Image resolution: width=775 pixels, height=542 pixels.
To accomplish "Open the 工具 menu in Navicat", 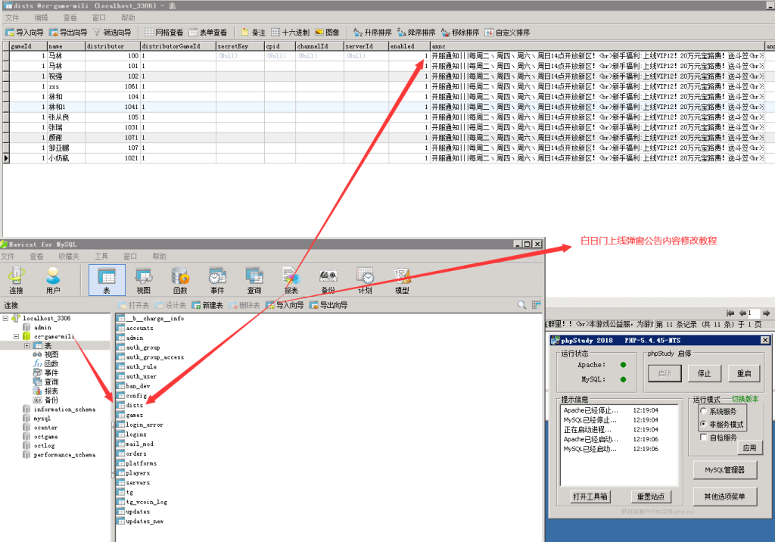I will (x=101, y=257).
